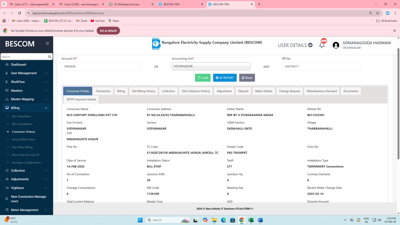The width and height of the screenshot is (400, 225).
Task: Collapse the Billing sidebar menu
Action: click(26, 108)
